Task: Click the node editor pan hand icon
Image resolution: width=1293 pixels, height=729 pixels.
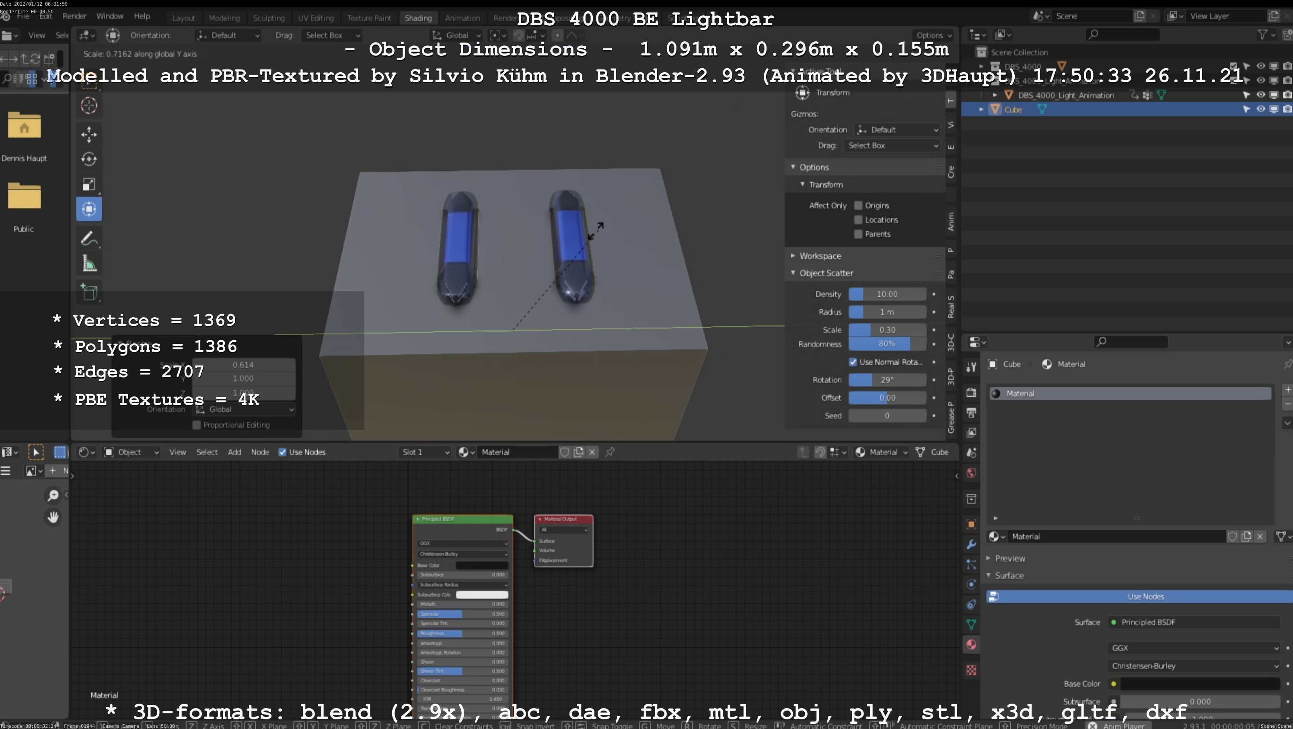Action: [x=53, y=517]
